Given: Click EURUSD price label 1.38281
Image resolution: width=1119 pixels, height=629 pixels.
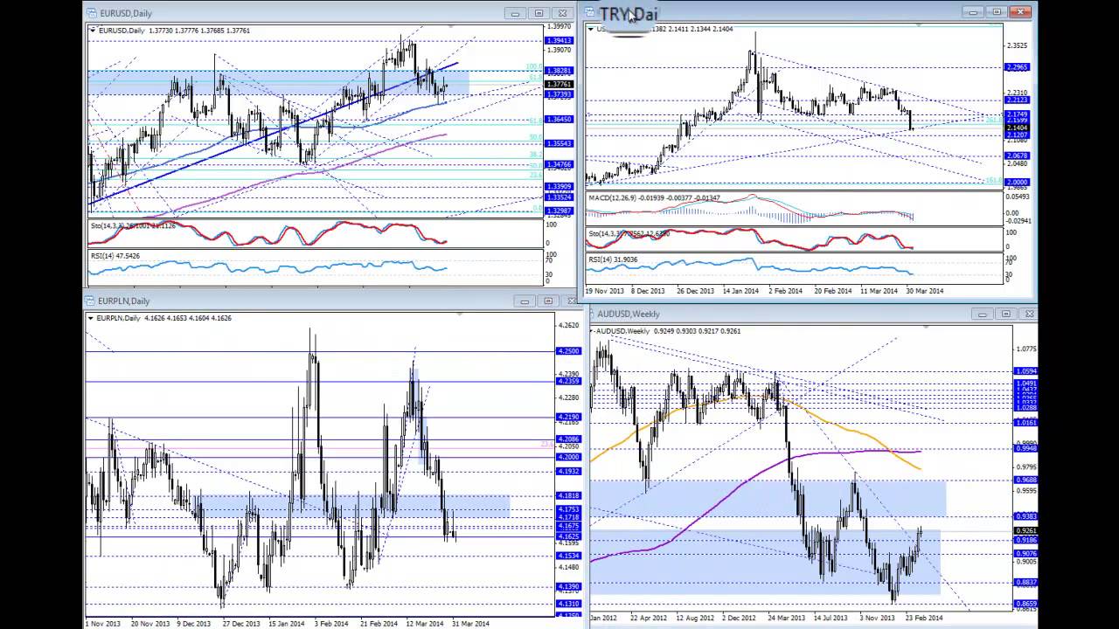Looking at the screenshot, I should 559,71.
